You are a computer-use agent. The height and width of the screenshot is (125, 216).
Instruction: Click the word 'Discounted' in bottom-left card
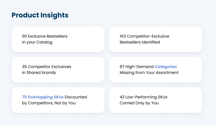(76, 97)
